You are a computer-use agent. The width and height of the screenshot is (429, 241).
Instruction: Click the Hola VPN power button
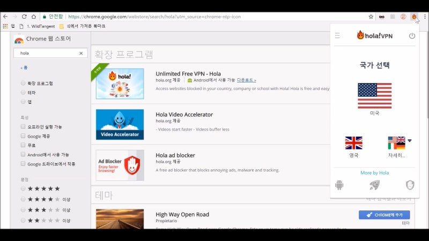point(412,36)
